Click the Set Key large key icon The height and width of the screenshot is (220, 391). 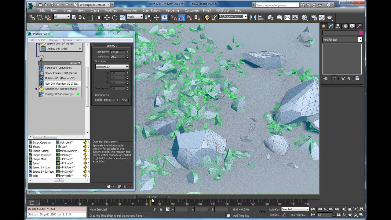click(x=262, y=212)
